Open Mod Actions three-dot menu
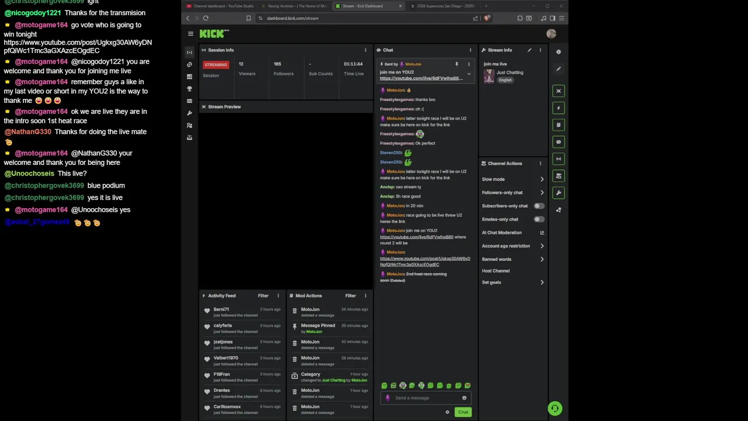This screenshot has height=421, width=748. [x=366, y=296]
